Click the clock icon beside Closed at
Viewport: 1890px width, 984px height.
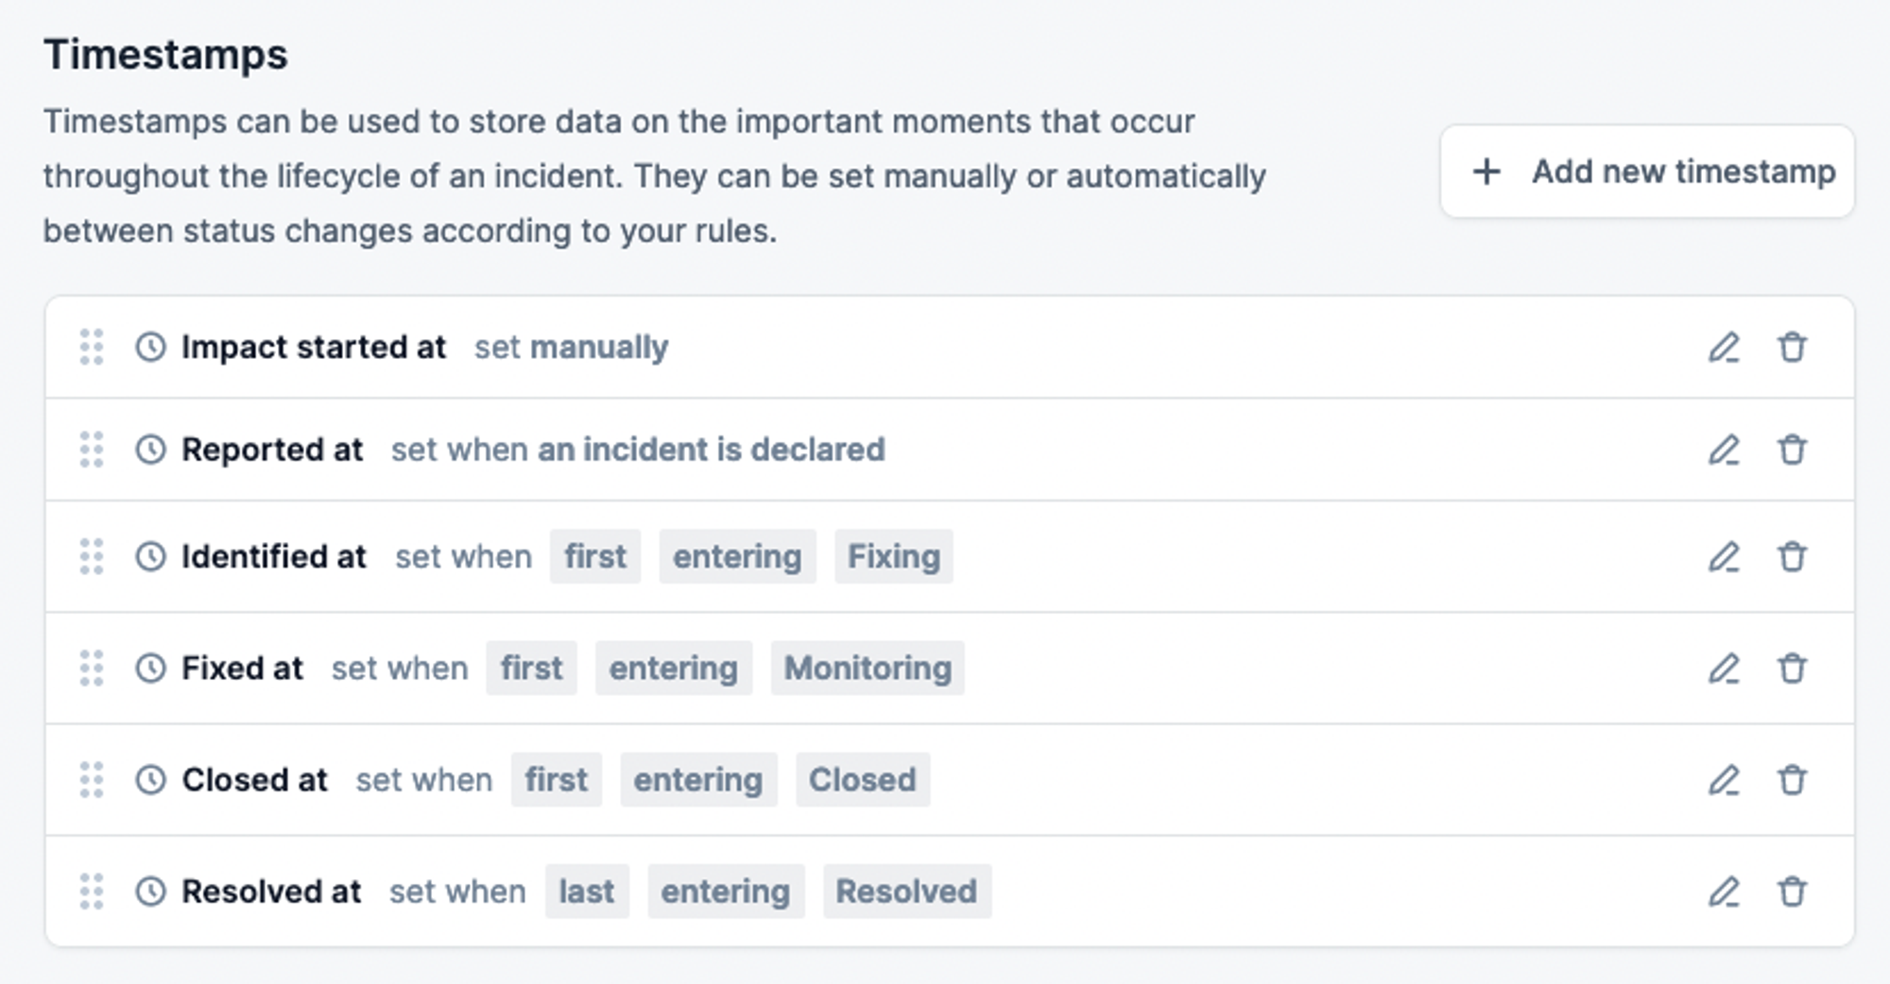[x=151, y=780]
